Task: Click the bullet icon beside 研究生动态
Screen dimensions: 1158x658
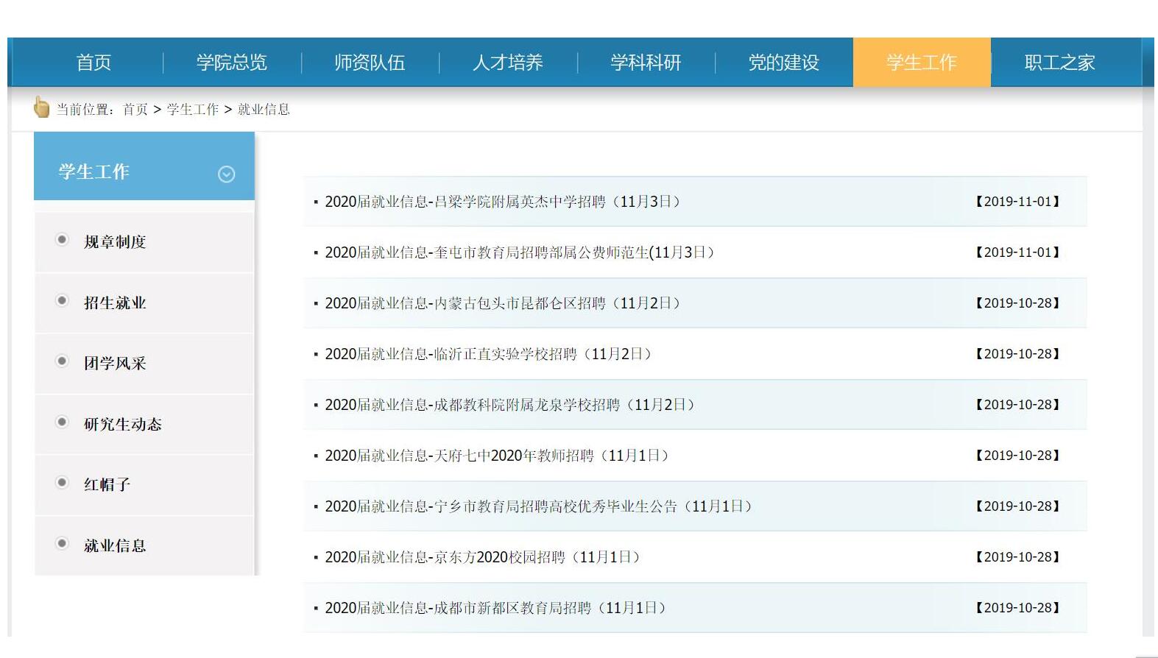Action: (62, 422)
